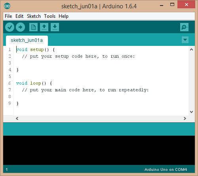Open the Serial Monitor magnifier icon

tap(184, 27)
